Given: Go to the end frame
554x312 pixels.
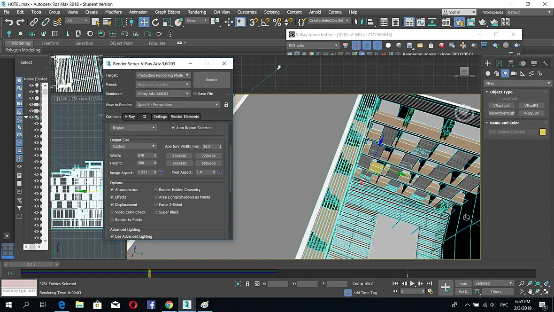Looking at the screenshot, I should click(429, 283).
